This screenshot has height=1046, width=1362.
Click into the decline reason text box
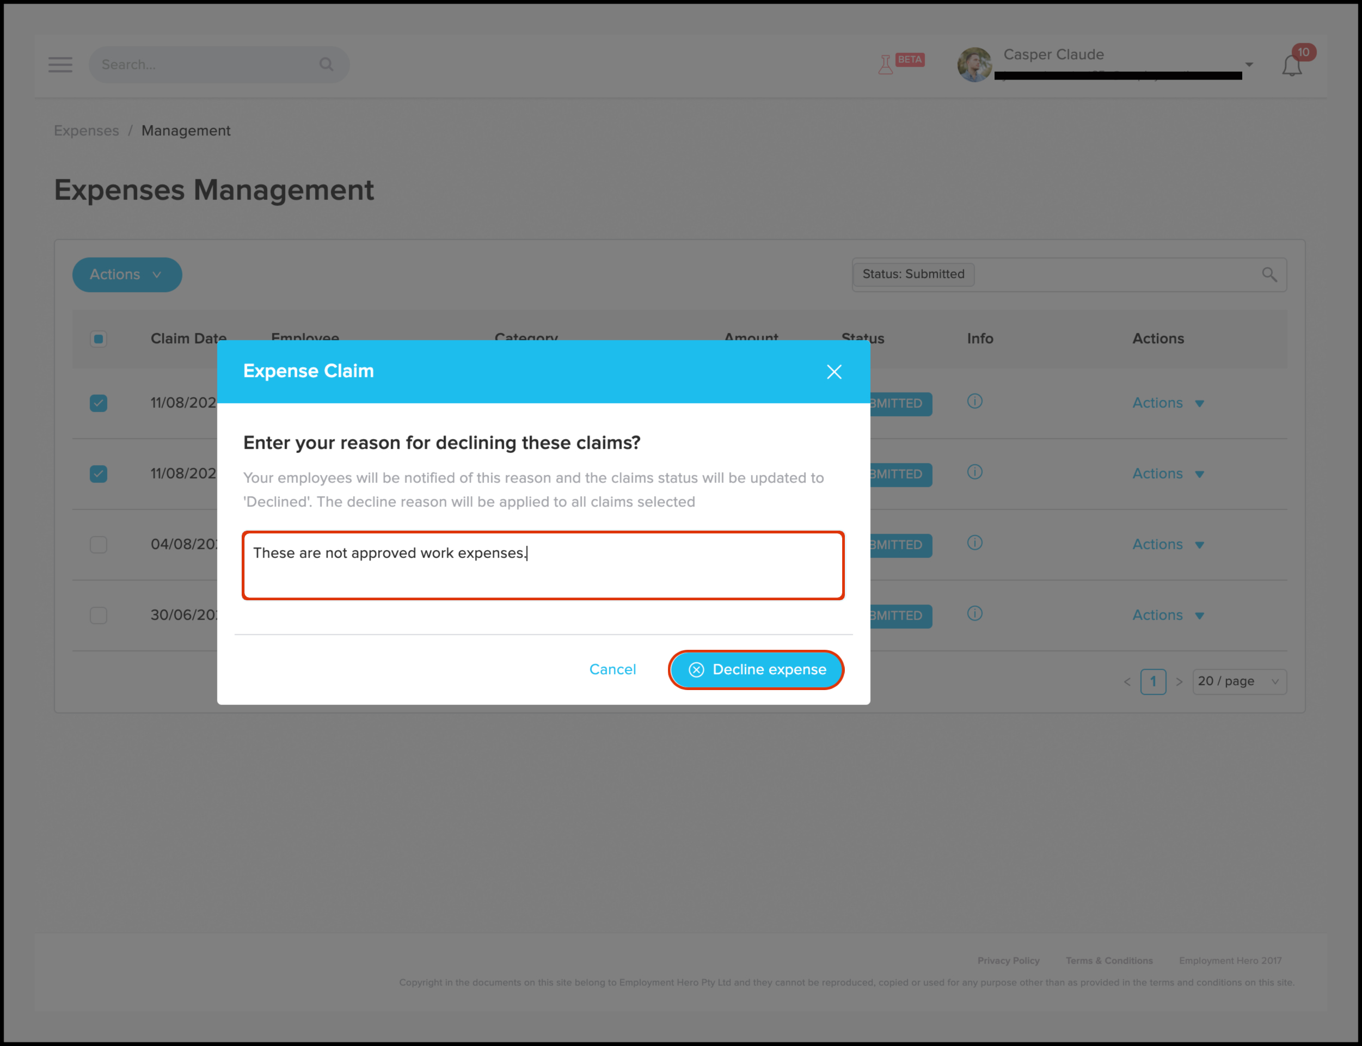tap(543, 565)
